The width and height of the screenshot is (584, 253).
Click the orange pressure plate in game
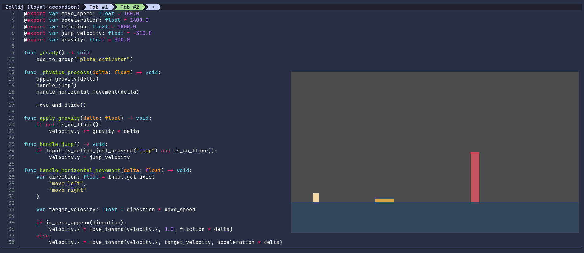click(x=385, y=200)
